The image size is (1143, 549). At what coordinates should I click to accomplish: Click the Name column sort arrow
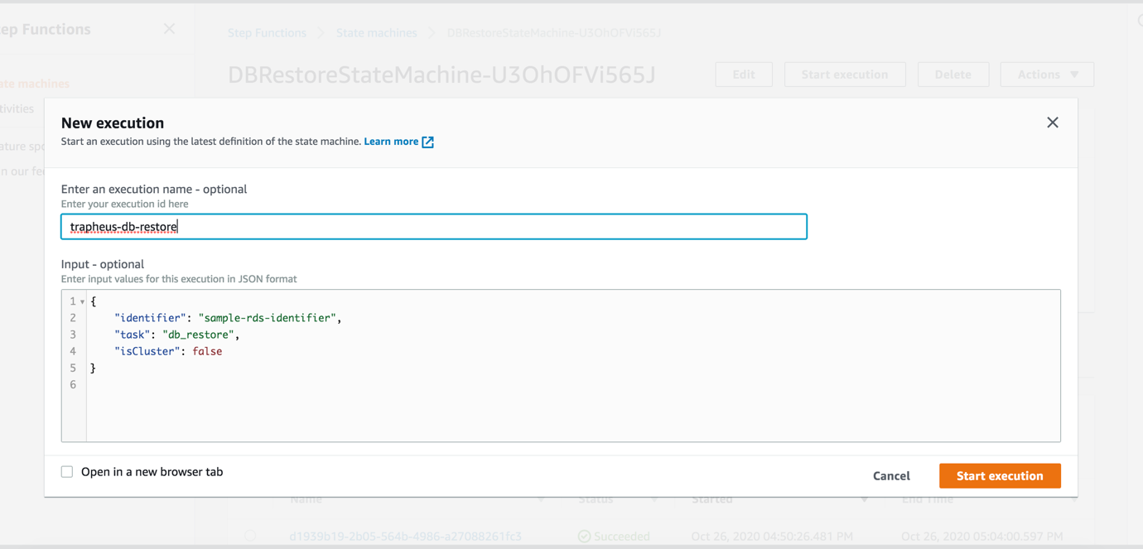click(542, 499)
